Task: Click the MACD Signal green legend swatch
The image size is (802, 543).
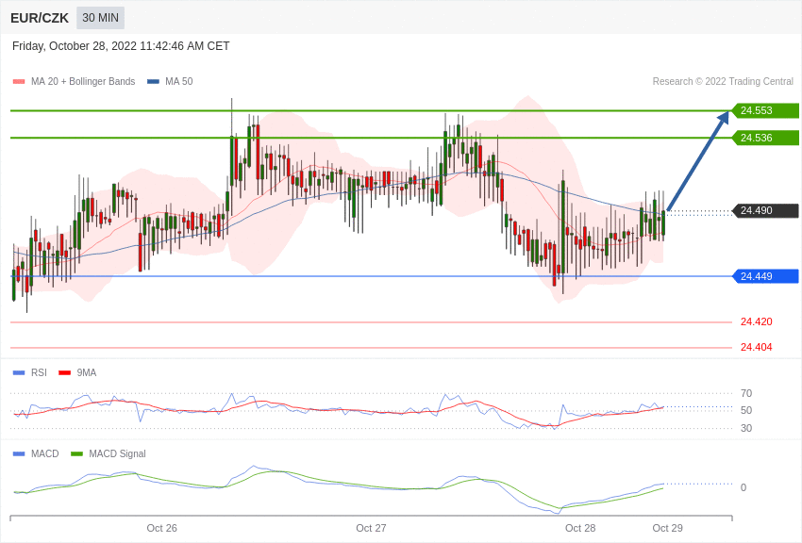Action: pos(76,453)
